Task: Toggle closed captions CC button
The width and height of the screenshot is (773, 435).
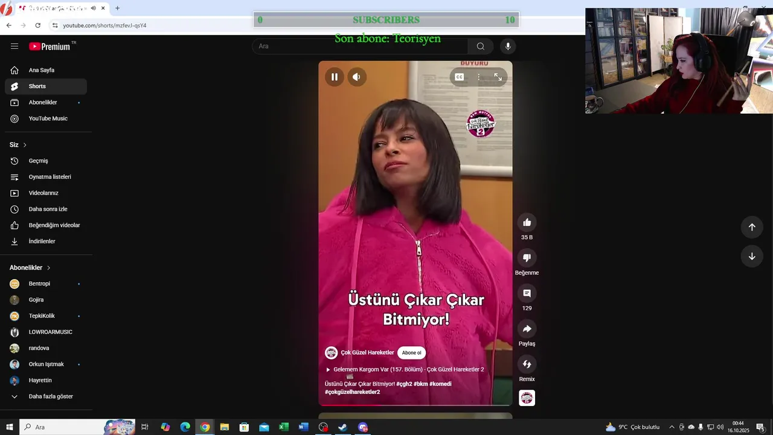Action: click(x=460, y=77)
